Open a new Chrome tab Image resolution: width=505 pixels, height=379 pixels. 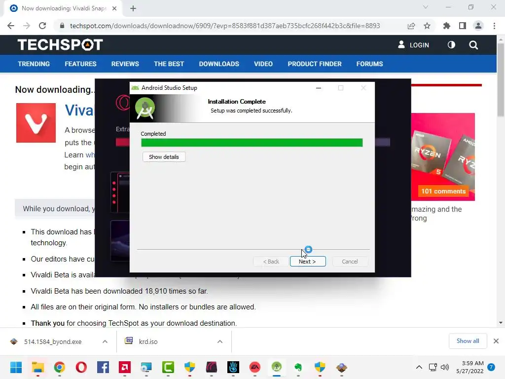pos(133,8)
